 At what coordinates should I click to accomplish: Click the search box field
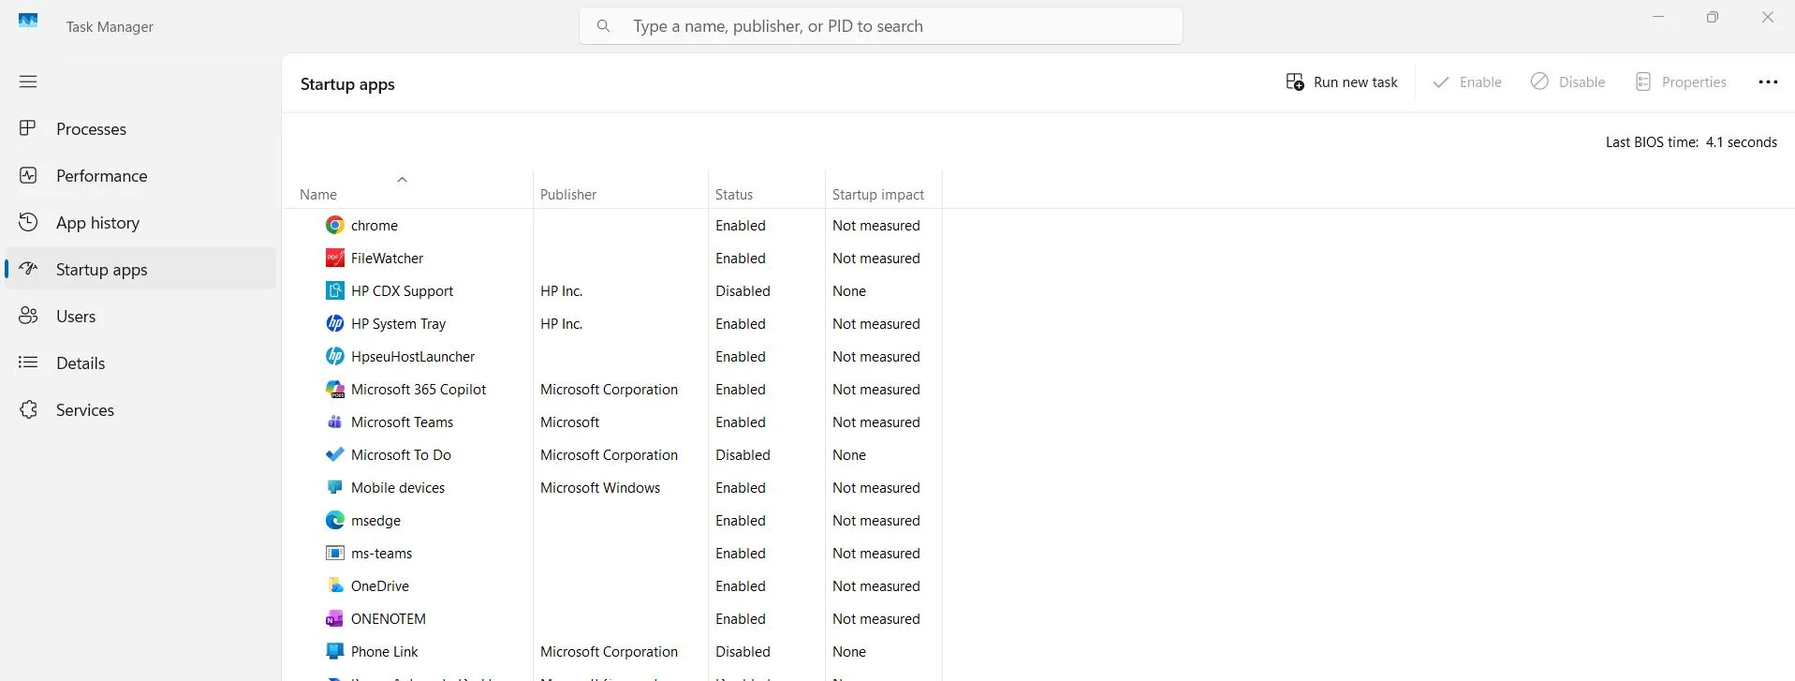point(881,26)
